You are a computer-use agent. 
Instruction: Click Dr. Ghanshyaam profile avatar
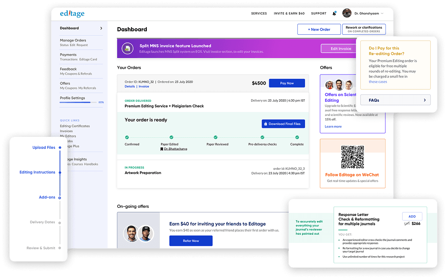click(347, 13)
